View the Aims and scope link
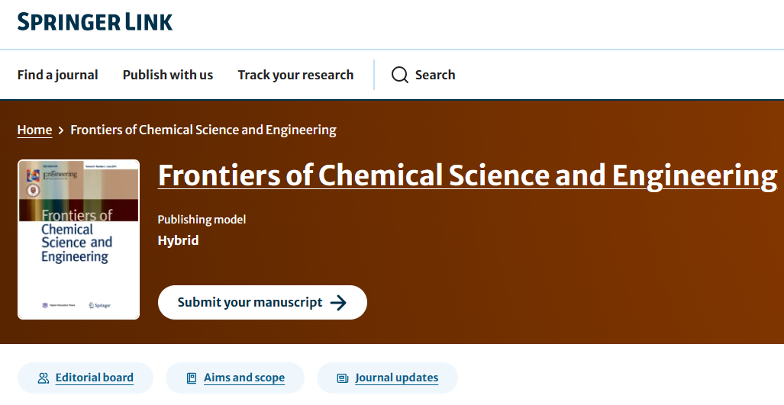The height and width of the screenshot is (405, 784). (244, 378)
